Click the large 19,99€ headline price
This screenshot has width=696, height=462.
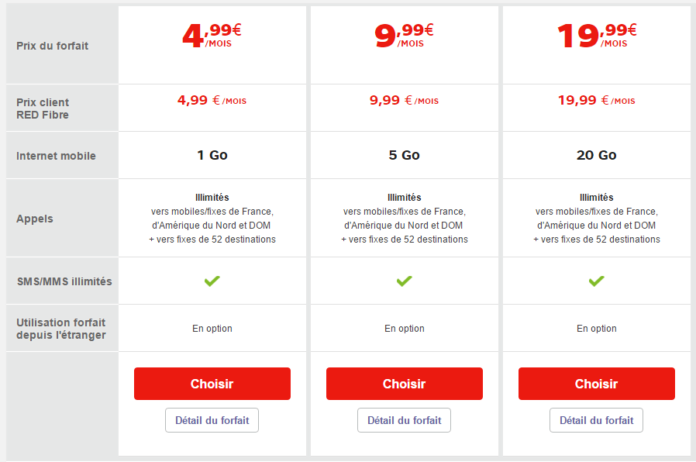596,36
